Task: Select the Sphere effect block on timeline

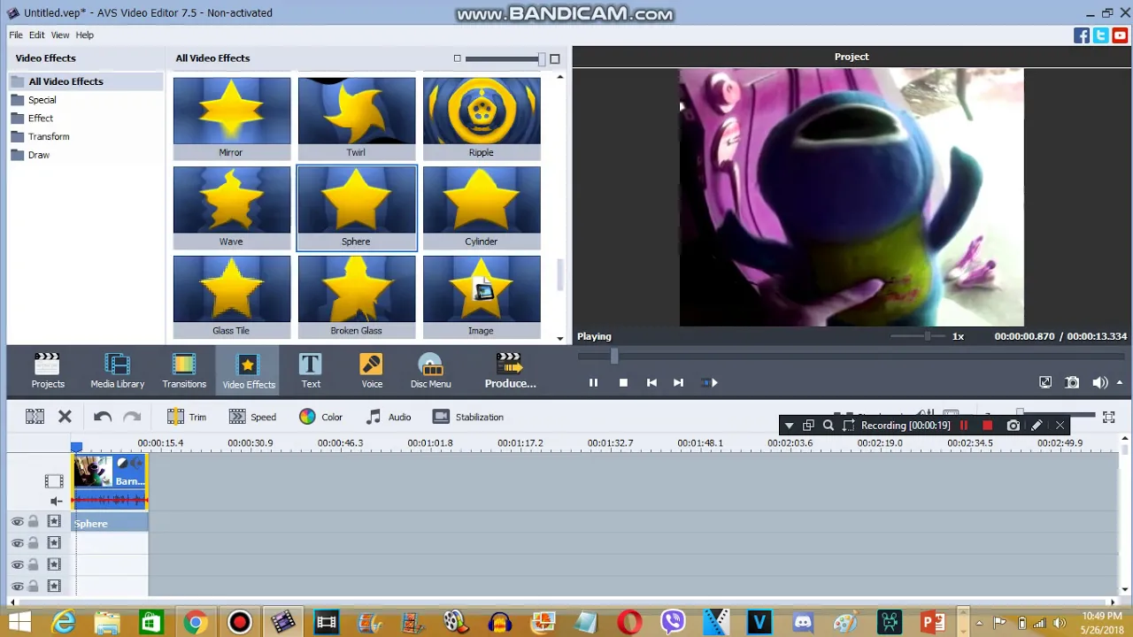Action: [110, 524]
